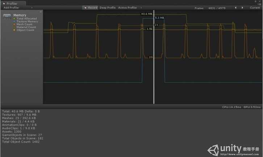Select the Materials: 21 statistics line
Image resolution: width=263 pixels, height=157 pixels.
click(x=18, y=121)
